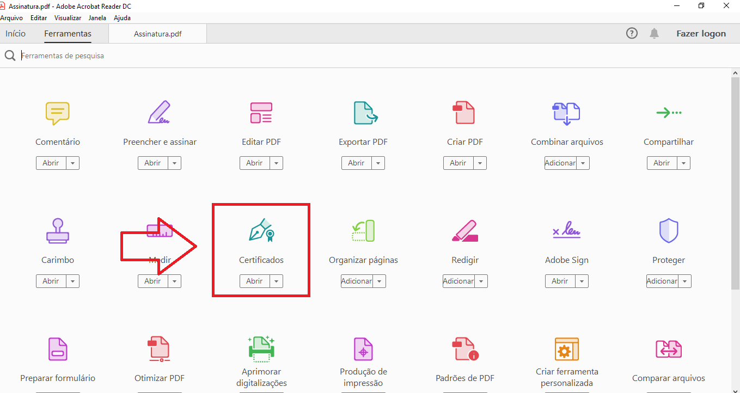Switch to the Início tab
Image resolution: width=740 pixels, height=393 pixels.
16,34
